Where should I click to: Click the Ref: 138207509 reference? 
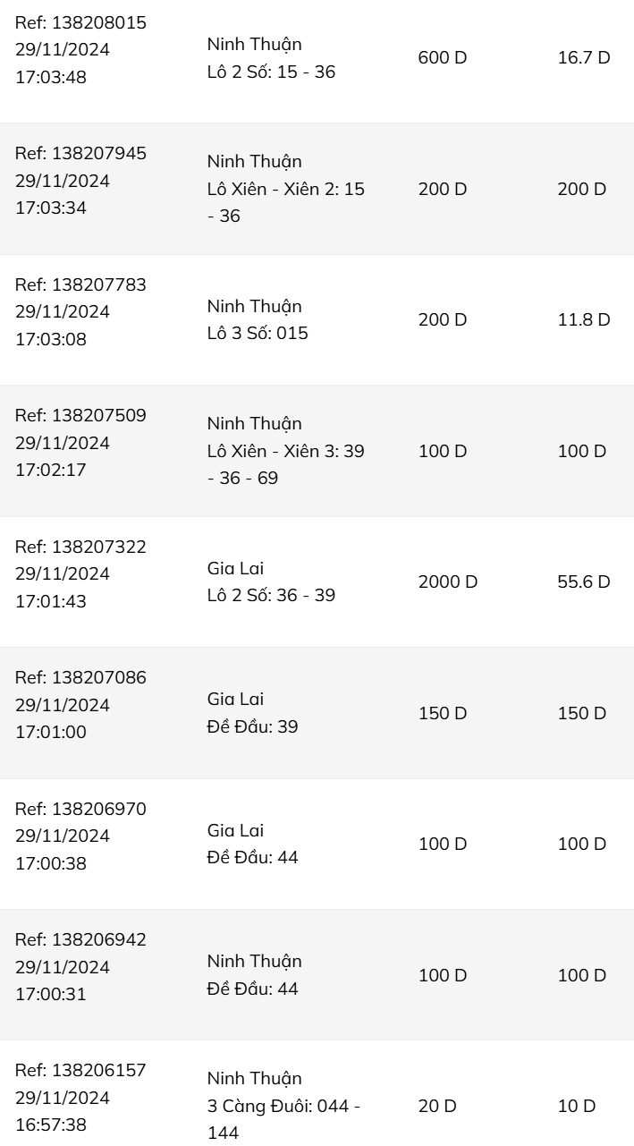click(x=80, y=415)
